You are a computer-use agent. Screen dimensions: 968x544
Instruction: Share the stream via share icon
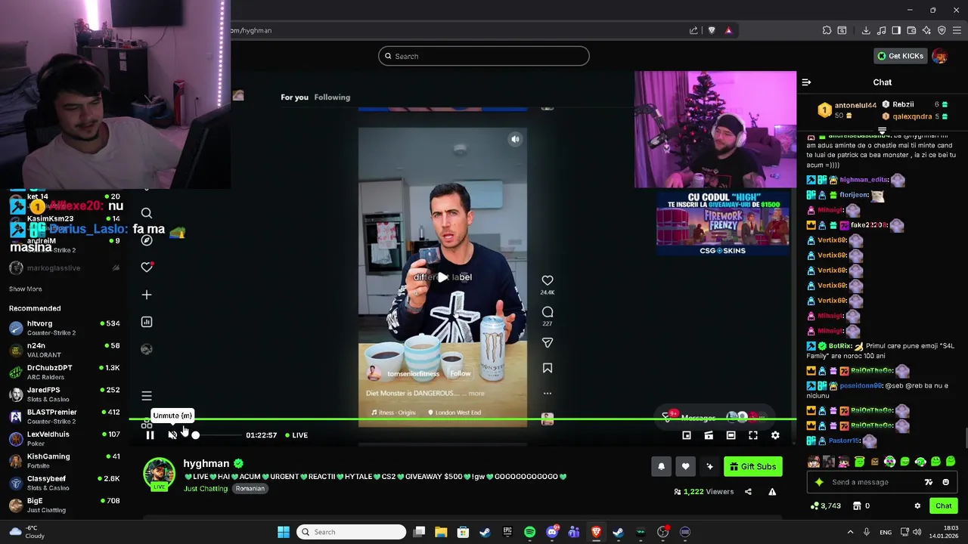748,492
